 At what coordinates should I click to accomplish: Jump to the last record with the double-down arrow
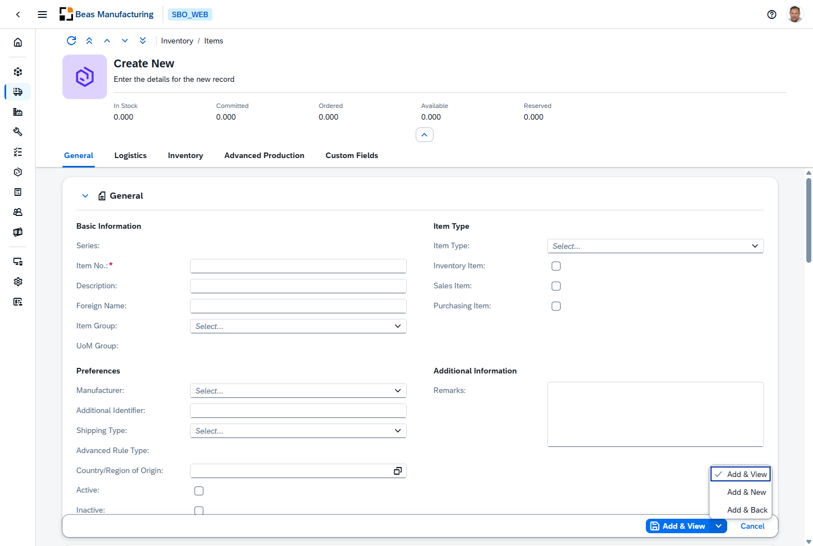143,41
